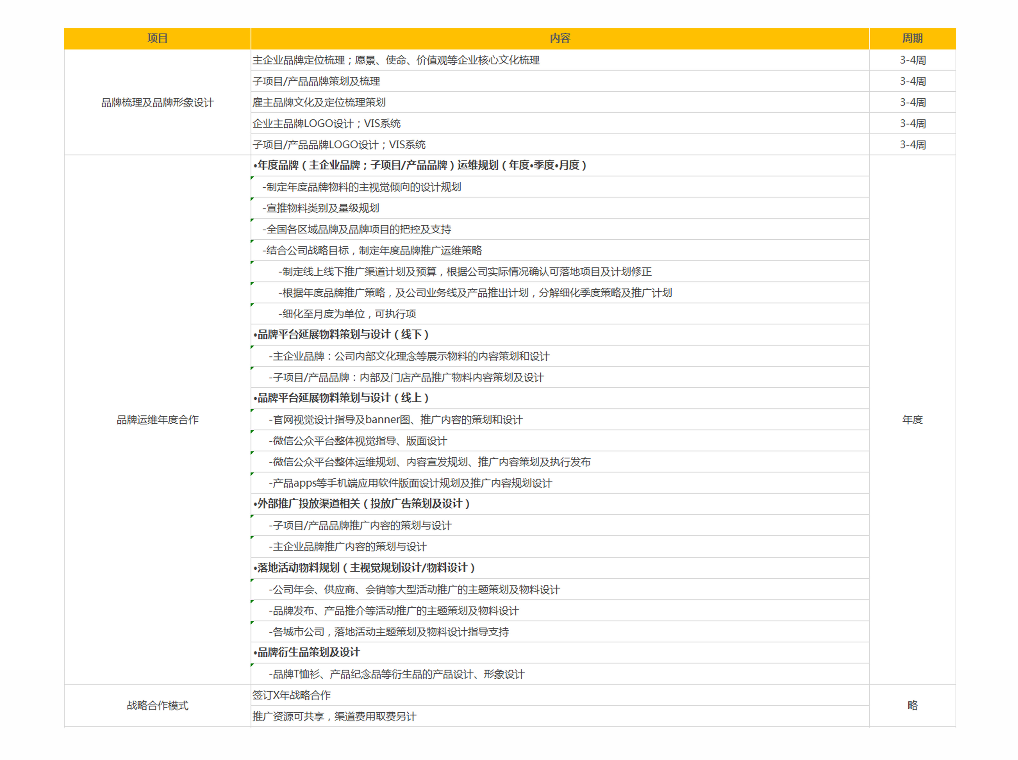1018x760 pixels.
Task: Click 3-4周 beside 雇主品牌文化及定位梳理策划
Action: pyautogui.click(x=912, y=102)
